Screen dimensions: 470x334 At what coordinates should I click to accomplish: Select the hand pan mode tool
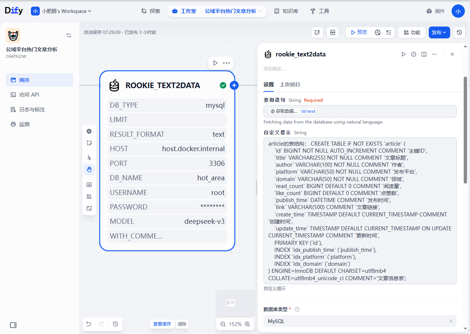[89, 170]
